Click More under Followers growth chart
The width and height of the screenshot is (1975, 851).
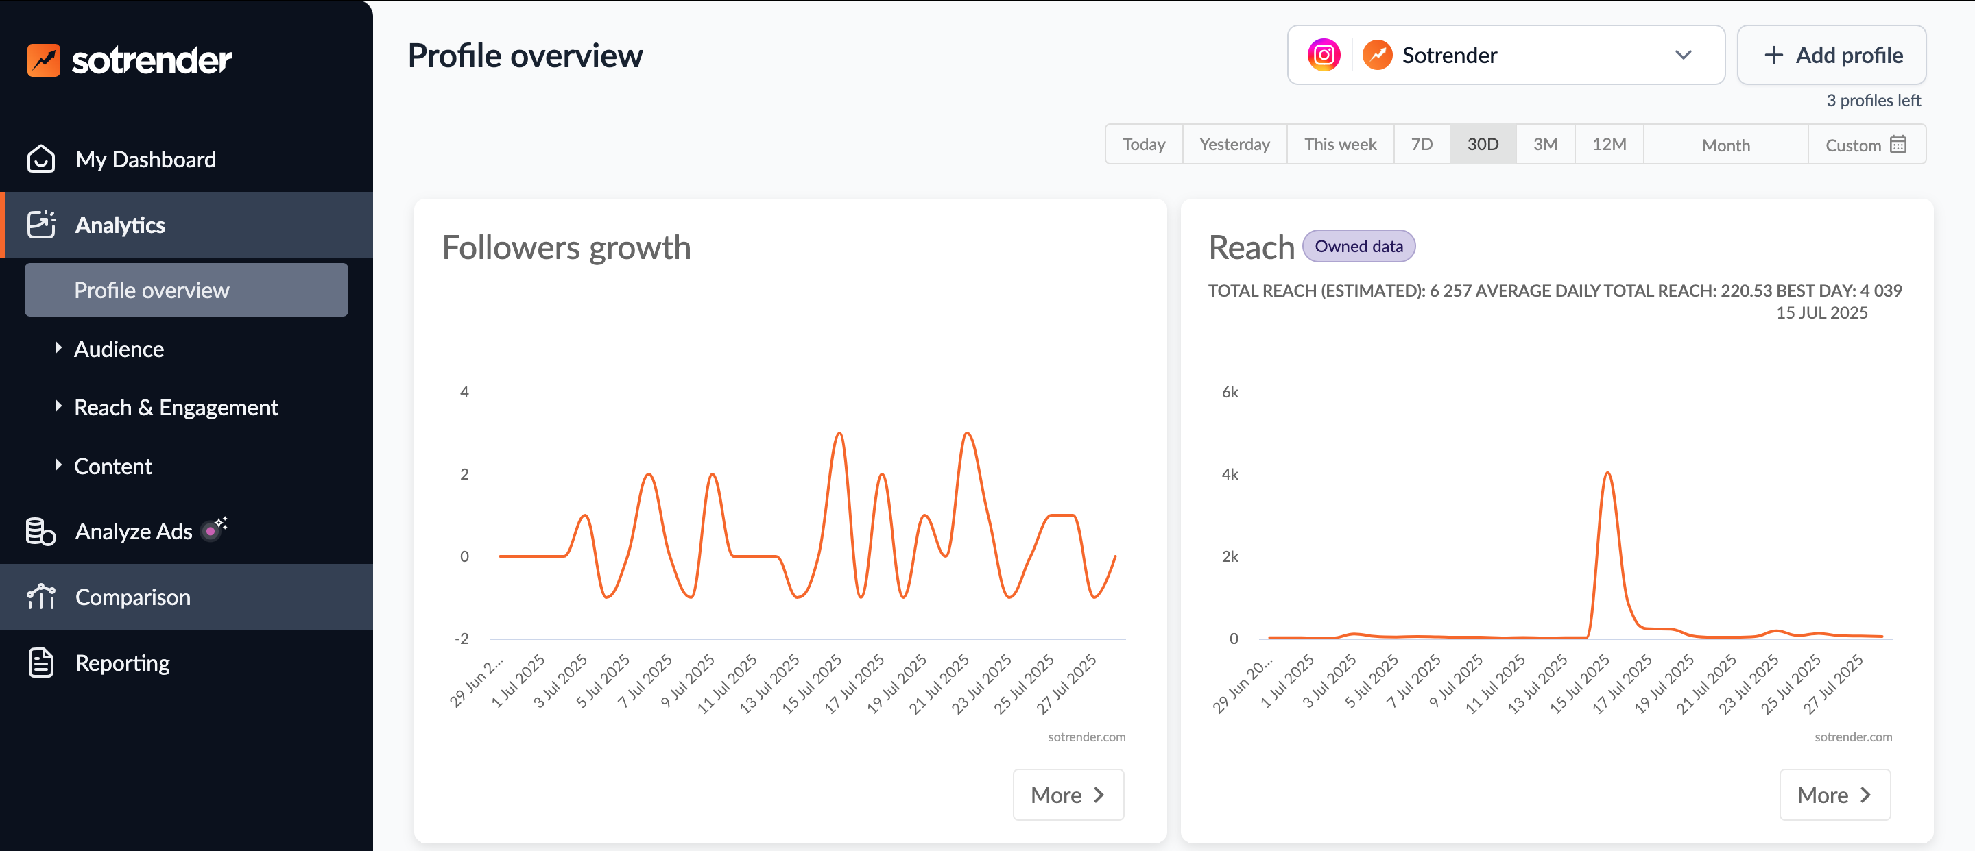(1067, 795)
